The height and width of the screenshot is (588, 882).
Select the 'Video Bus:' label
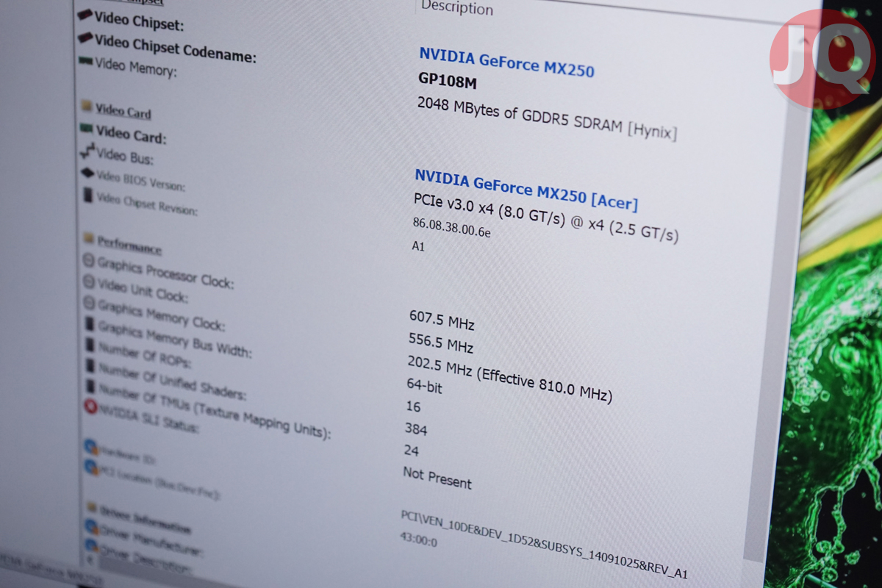tap(126, 157)
